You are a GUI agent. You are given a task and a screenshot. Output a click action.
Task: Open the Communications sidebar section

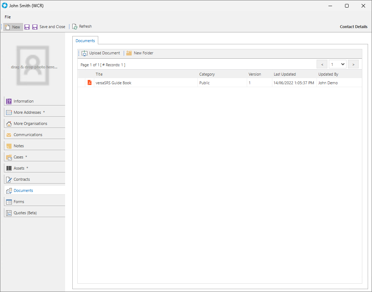(x=28, y=135)
